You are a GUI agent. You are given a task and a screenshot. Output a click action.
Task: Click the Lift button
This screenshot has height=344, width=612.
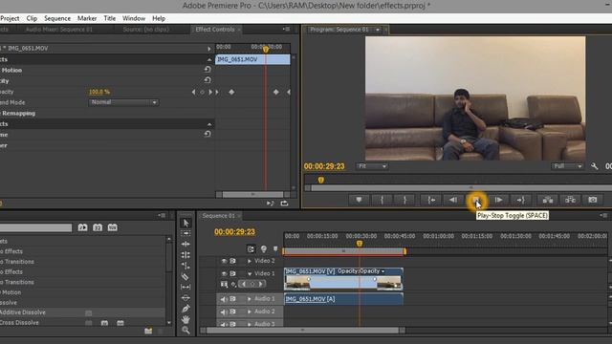pos(548,200)
